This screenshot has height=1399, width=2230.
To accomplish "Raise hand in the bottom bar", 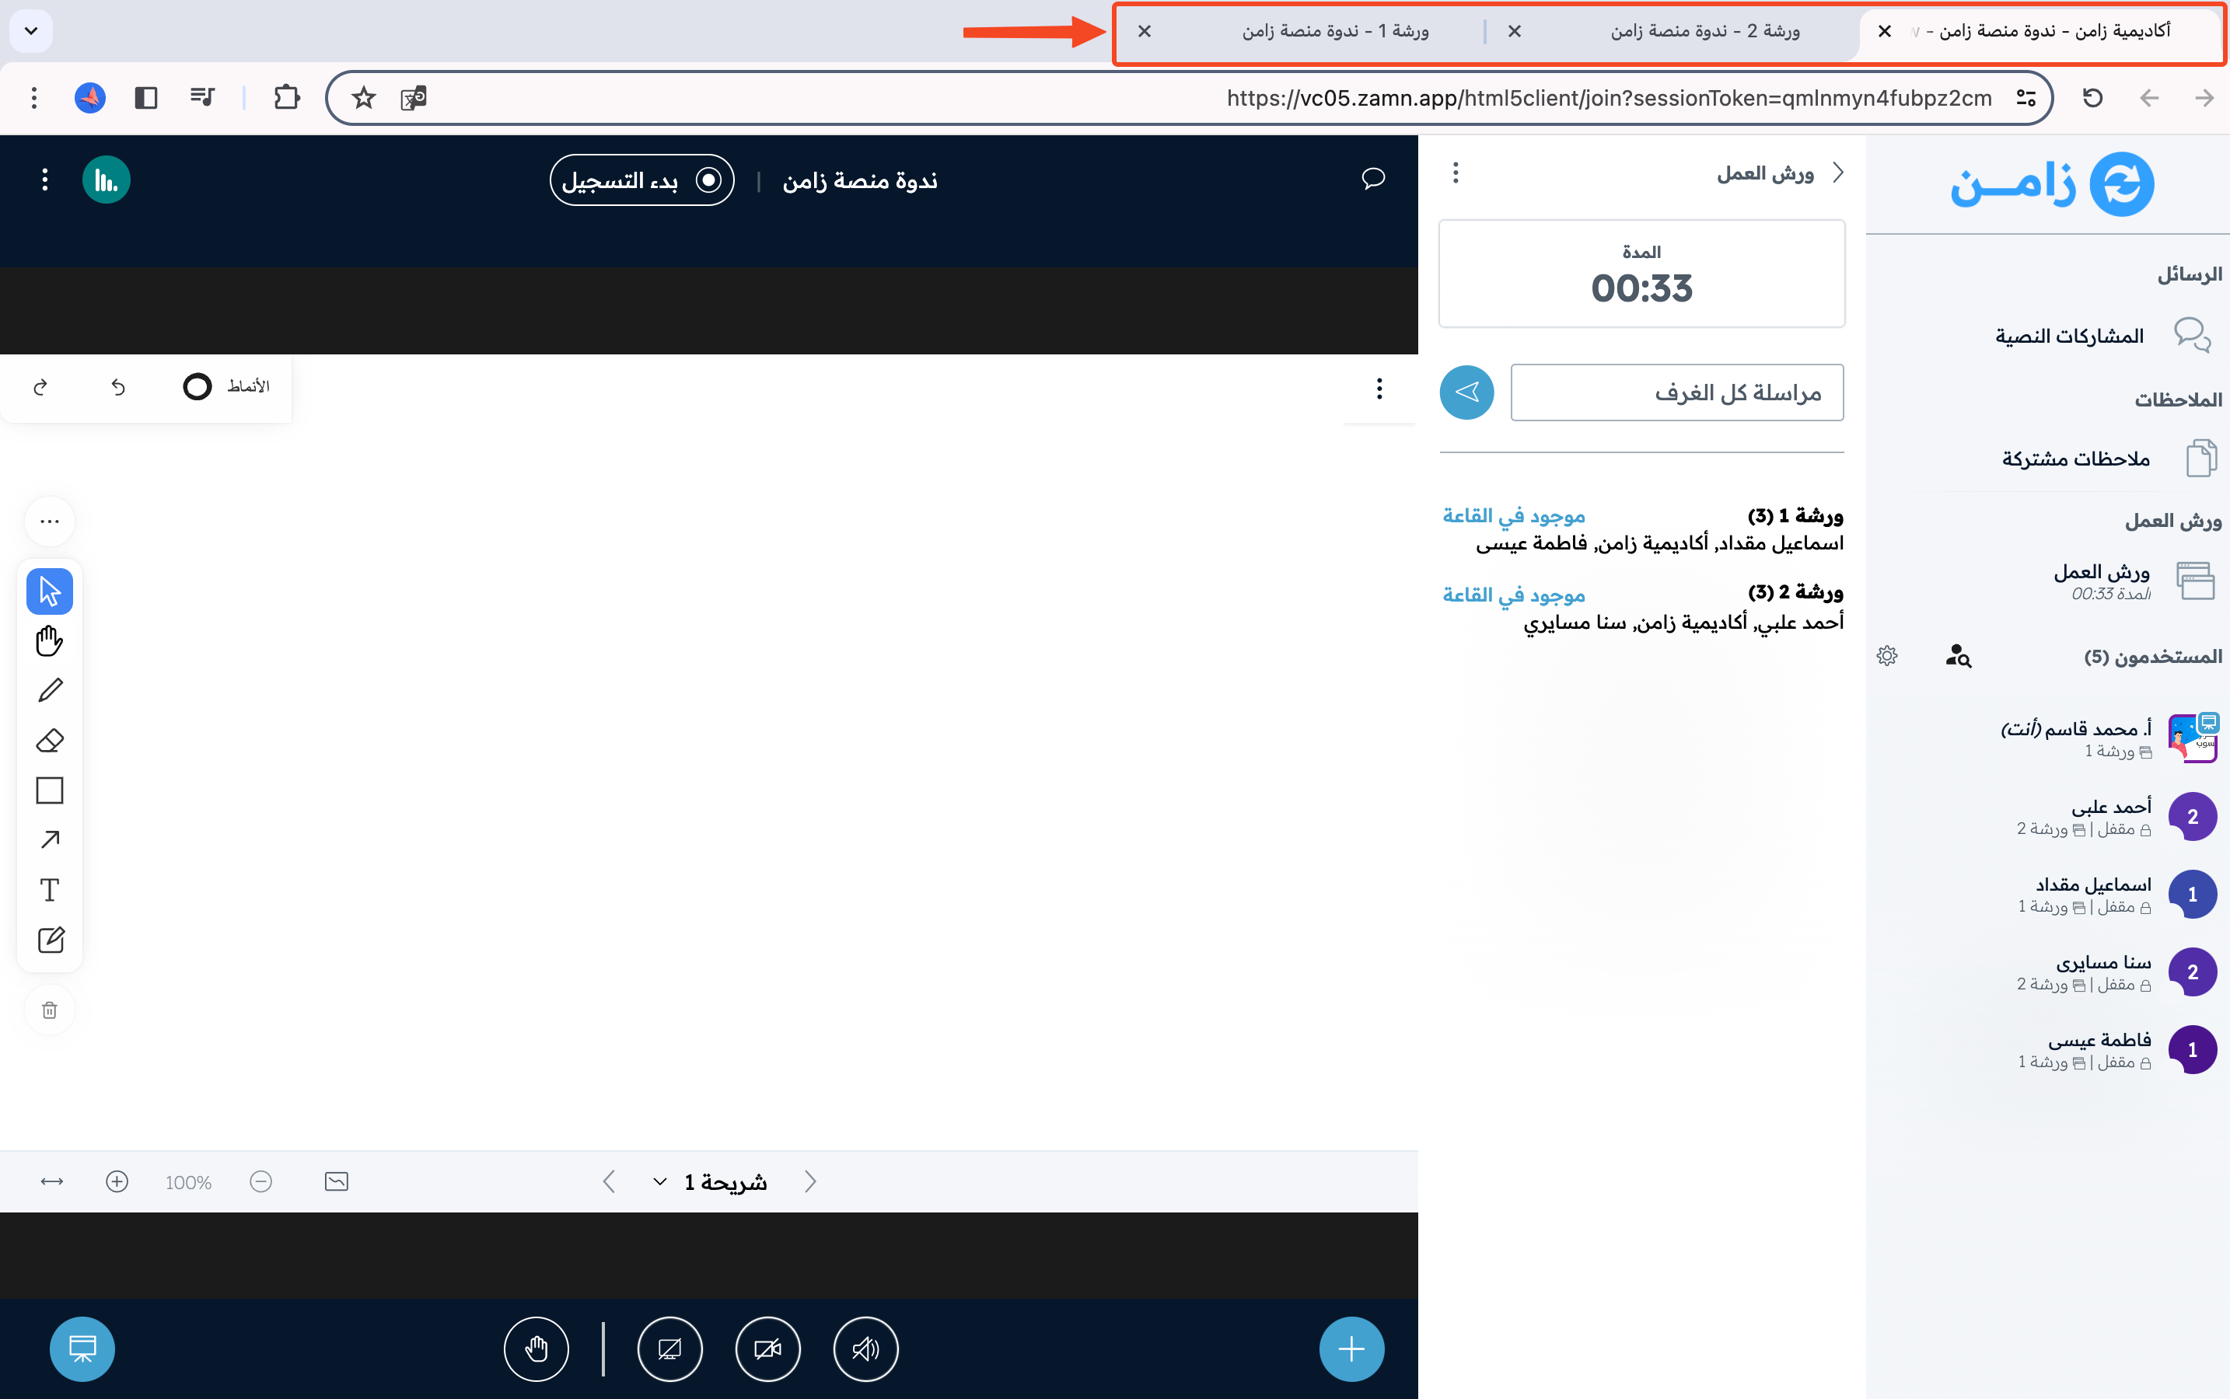I will (536, 1349).
